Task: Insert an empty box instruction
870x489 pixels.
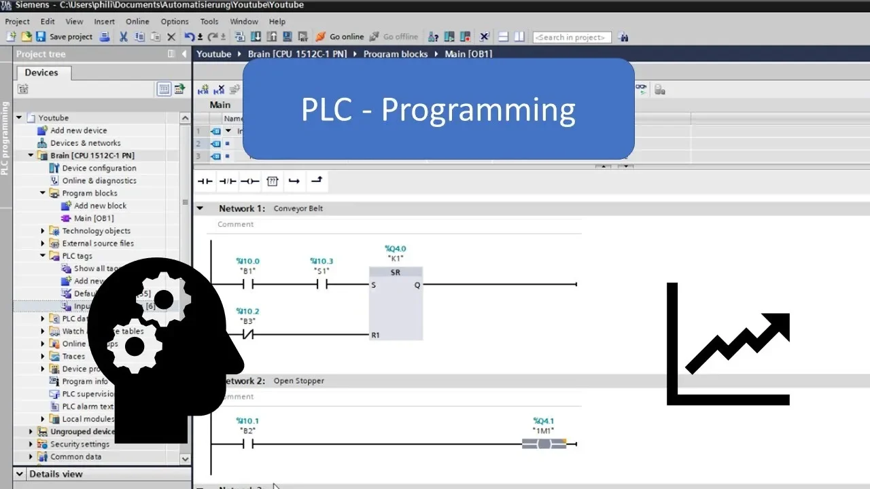Action: [273, 181]
